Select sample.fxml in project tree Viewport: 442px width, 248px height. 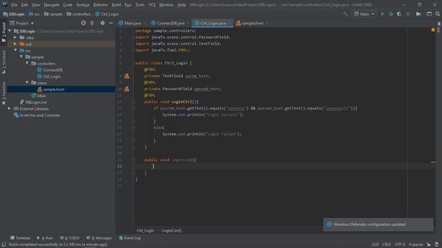[x=54, y=89]
